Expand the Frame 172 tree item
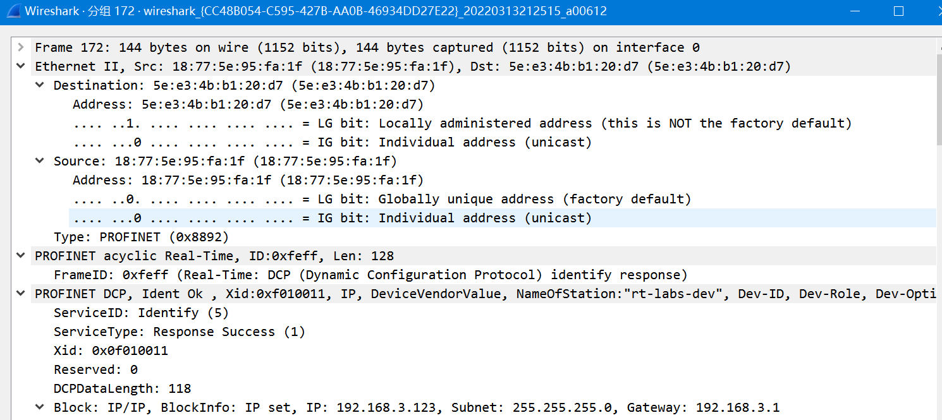The image size is (942, 420). (20, 47)
